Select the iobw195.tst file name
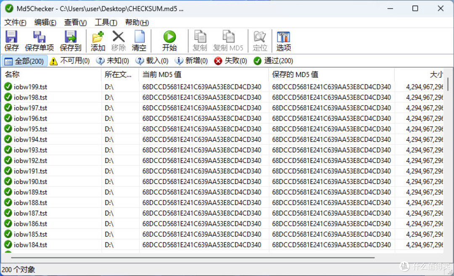This screenshot has height=276, width=454. pos(30,129)
